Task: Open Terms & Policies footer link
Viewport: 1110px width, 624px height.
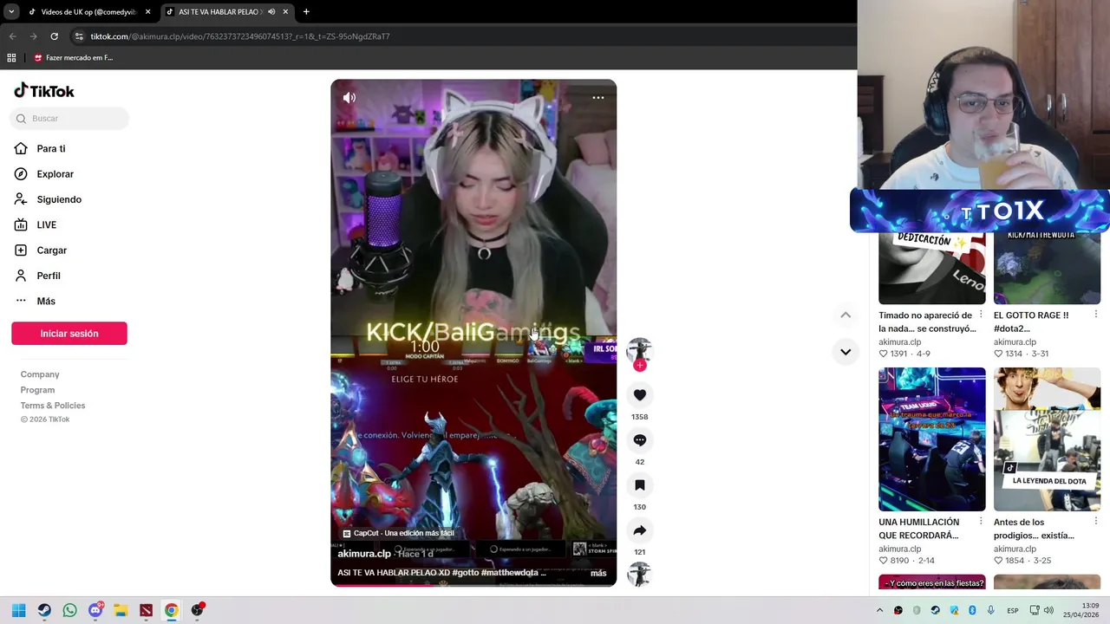Action: click(53, 406)
